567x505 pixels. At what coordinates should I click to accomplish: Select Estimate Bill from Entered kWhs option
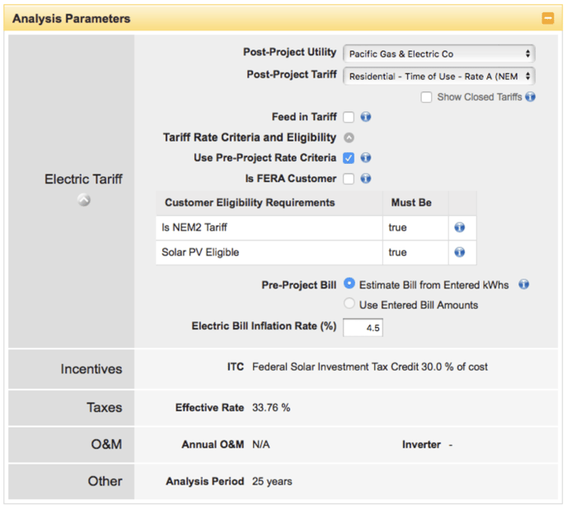click(x=349, y=285)
